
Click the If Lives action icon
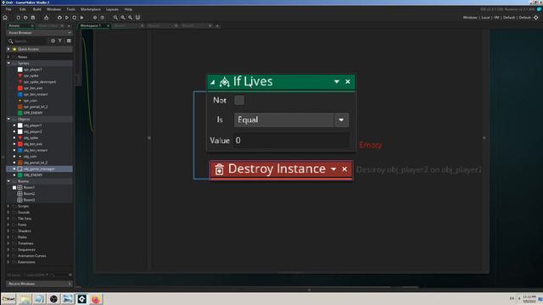tap(224, 82)
